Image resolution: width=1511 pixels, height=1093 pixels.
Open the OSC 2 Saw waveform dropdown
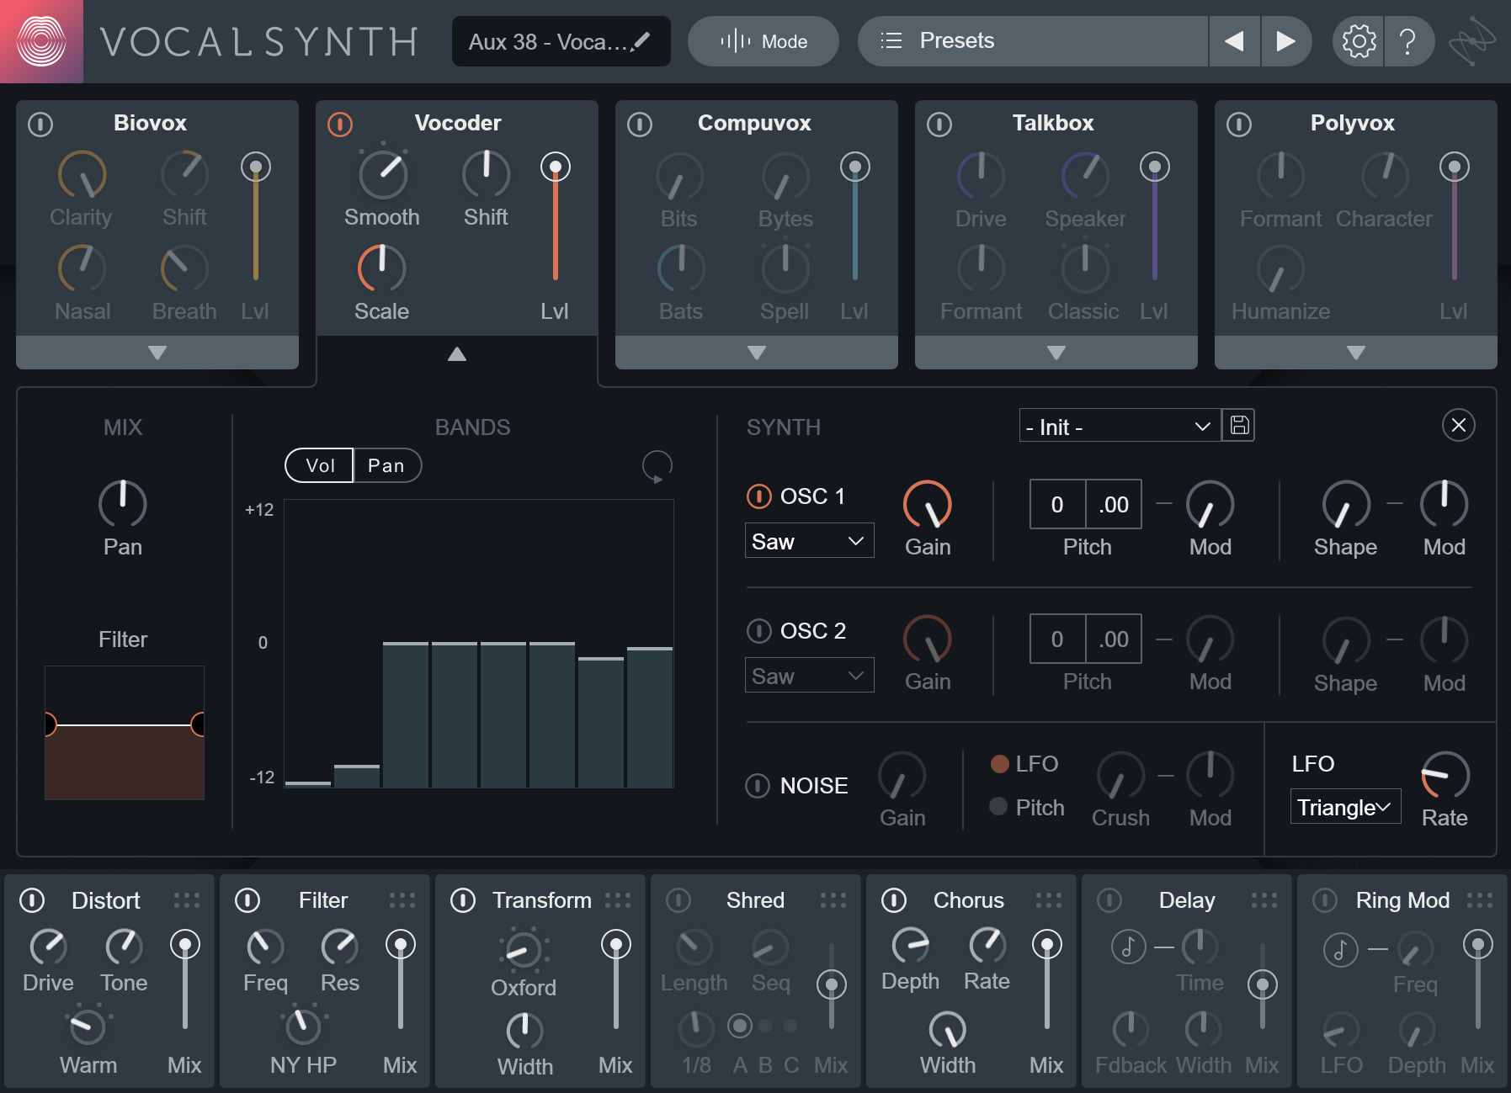809,676
